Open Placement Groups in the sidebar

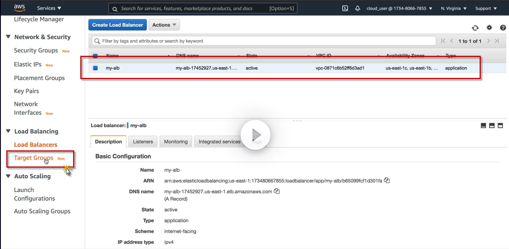pos(39,78)
